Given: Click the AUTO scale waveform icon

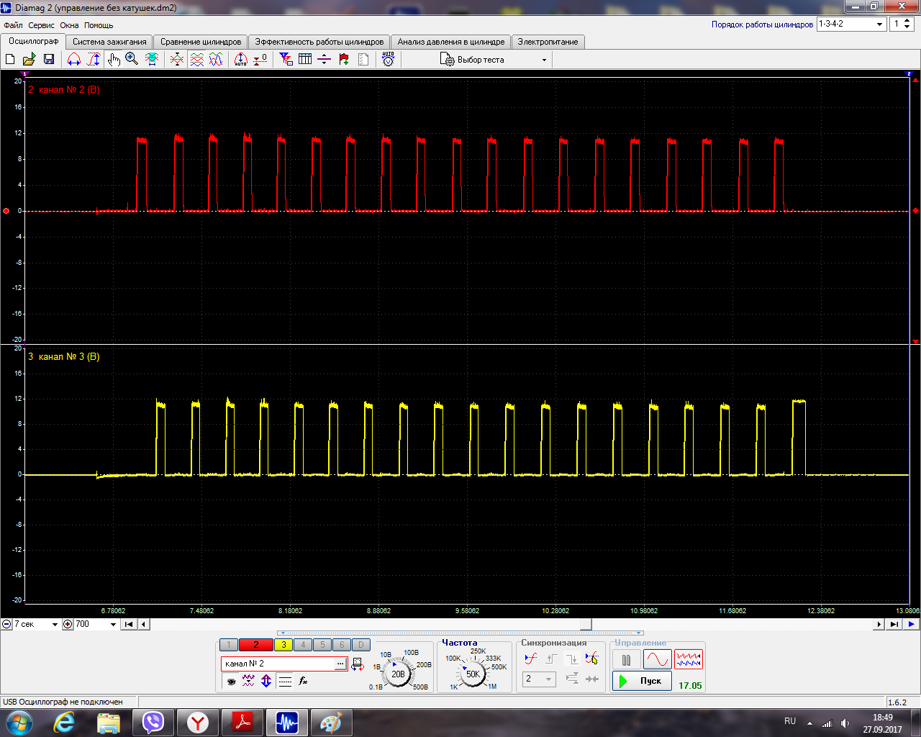Looking at the screenshot, I should [241, 60].
